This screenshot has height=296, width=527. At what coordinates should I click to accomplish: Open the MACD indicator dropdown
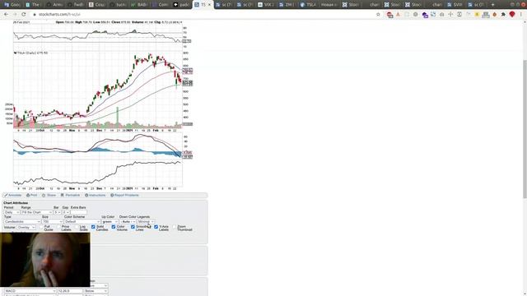tap(30, 291)
